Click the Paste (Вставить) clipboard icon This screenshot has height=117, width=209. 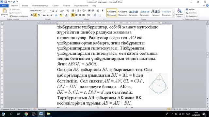click(4, 11)
